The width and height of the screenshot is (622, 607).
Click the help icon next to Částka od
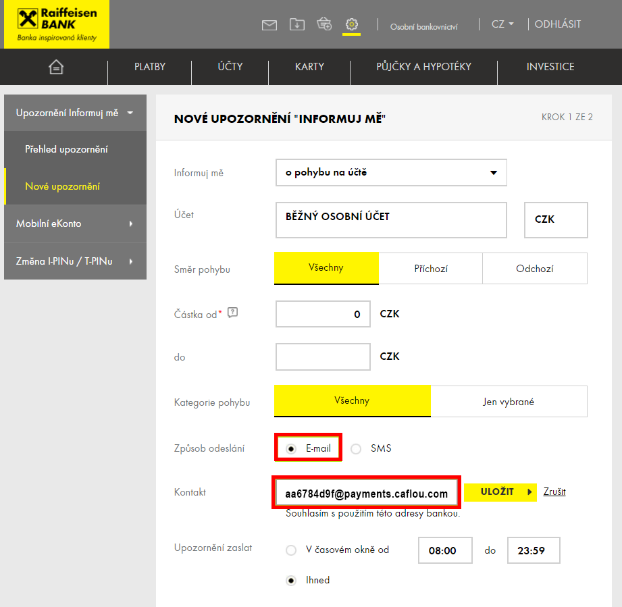[233, 312]
